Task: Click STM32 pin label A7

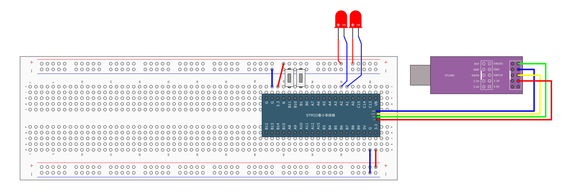Action: pyautogui.click(x=312, y=104)
